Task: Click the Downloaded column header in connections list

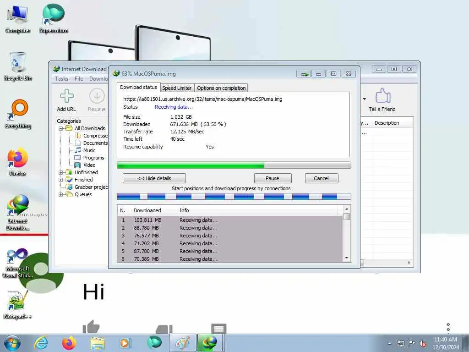Action: tap(147, 210)
